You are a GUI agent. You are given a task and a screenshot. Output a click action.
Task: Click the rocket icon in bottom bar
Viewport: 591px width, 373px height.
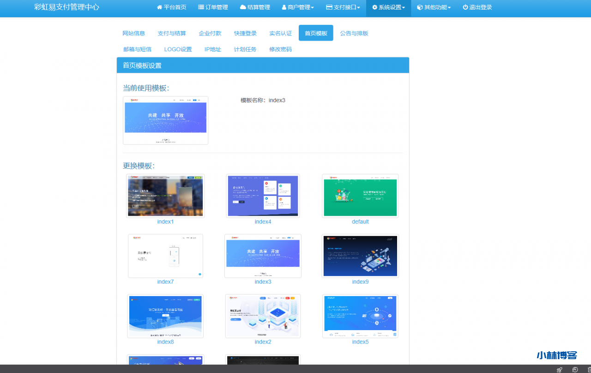pyautogui.click(x=560, y=369)
